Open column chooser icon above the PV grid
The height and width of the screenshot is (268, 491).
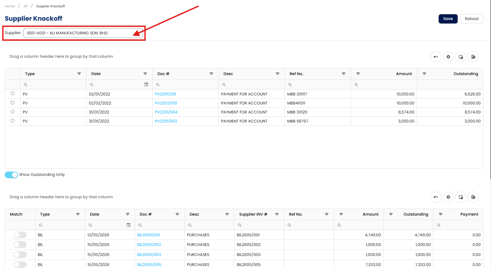(x=461, y=57)
